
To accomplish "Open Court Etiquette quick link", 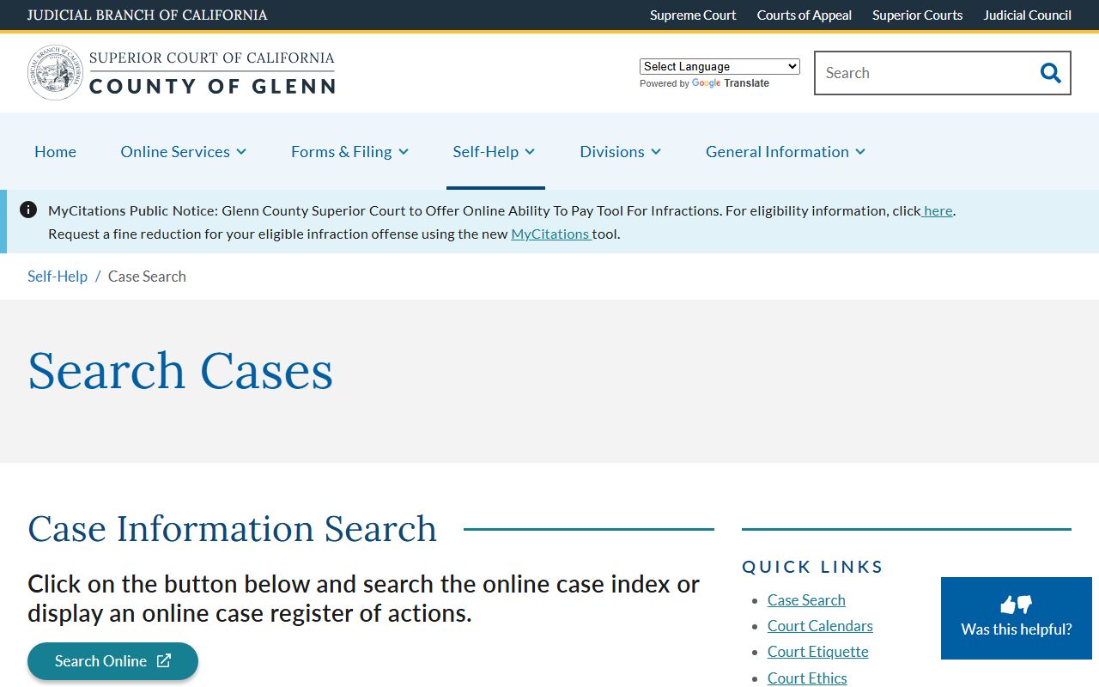I will 817,651.
